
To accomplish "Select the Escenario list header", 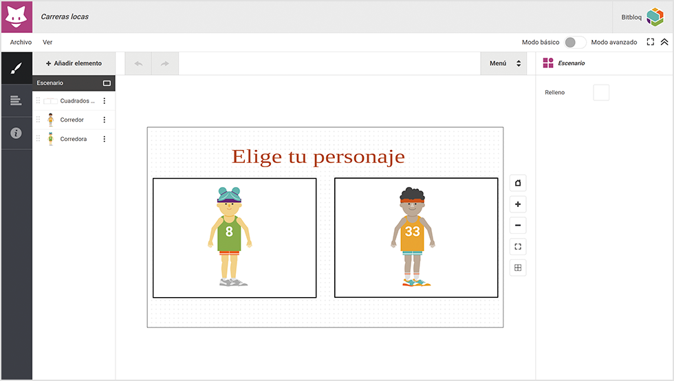I will click(x=74, y=83).
